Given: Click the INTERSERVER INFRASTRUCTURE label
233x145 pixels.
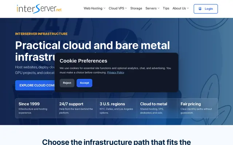Looking at the screenshot, I should [41, 34].
